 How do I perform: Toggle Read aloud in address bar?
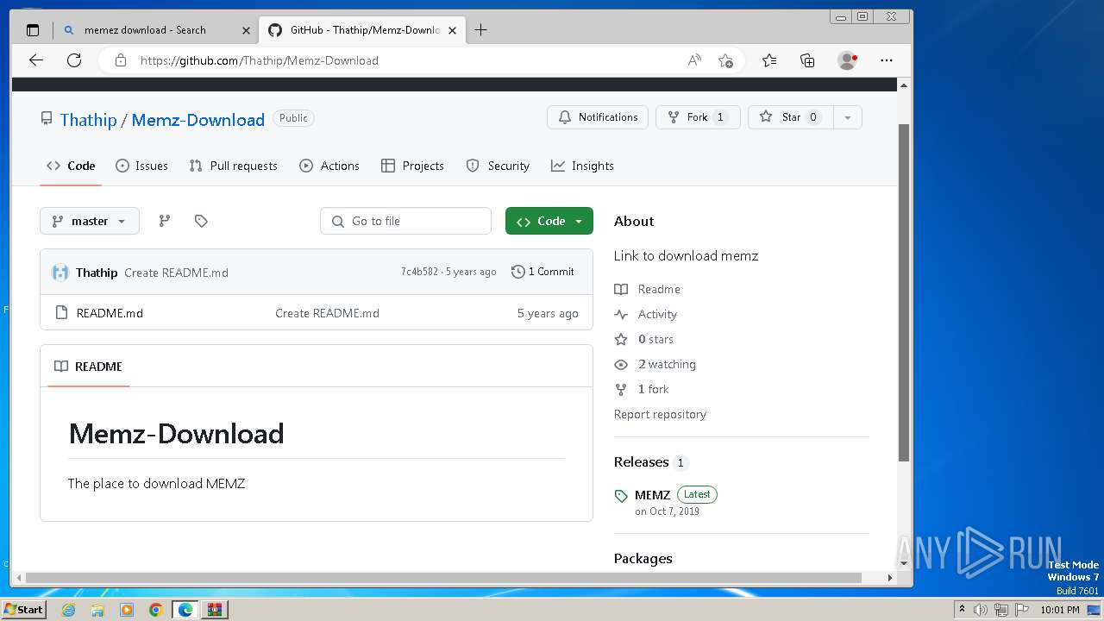pyautogui.click(x=694, y=60)
